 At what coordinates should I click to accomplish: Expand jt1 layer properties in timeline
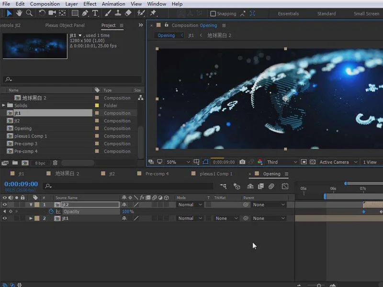[x=31, y=218]
